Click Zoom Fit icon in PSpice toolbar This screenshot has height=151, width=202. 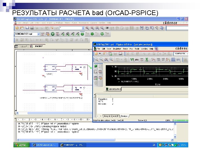coord(111,60)
